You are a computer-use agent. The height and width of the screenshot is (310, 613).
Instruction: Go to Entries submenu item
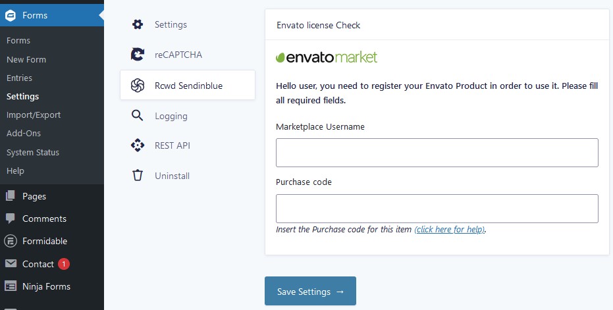(x=19, y=78)
